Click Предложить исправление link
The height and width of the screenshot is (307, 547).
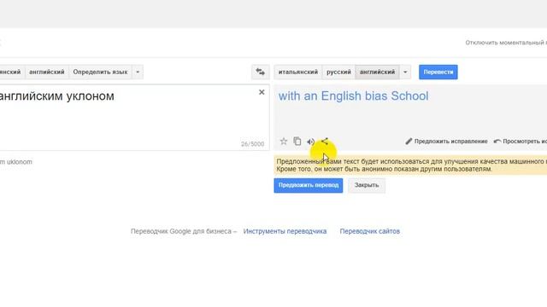pos(450,142)
